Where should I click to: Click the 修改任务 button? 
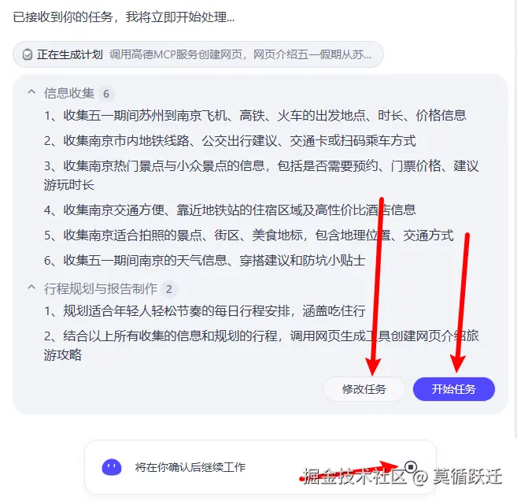click(364, 389)
